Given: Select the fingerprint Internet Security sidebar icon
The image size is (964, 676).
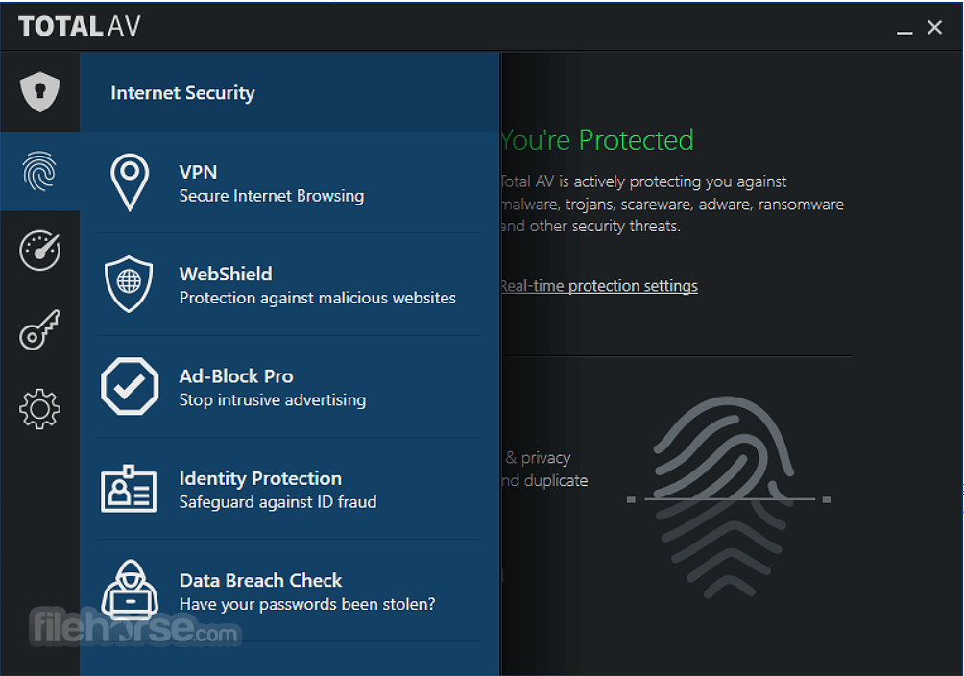Looking at the screenshot, I should 40,171.
